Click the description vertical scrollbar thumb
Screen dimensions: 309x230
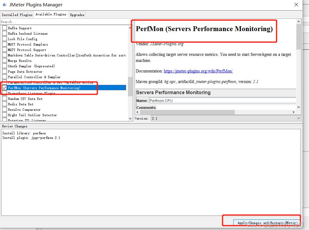click(x=298, y=37)
